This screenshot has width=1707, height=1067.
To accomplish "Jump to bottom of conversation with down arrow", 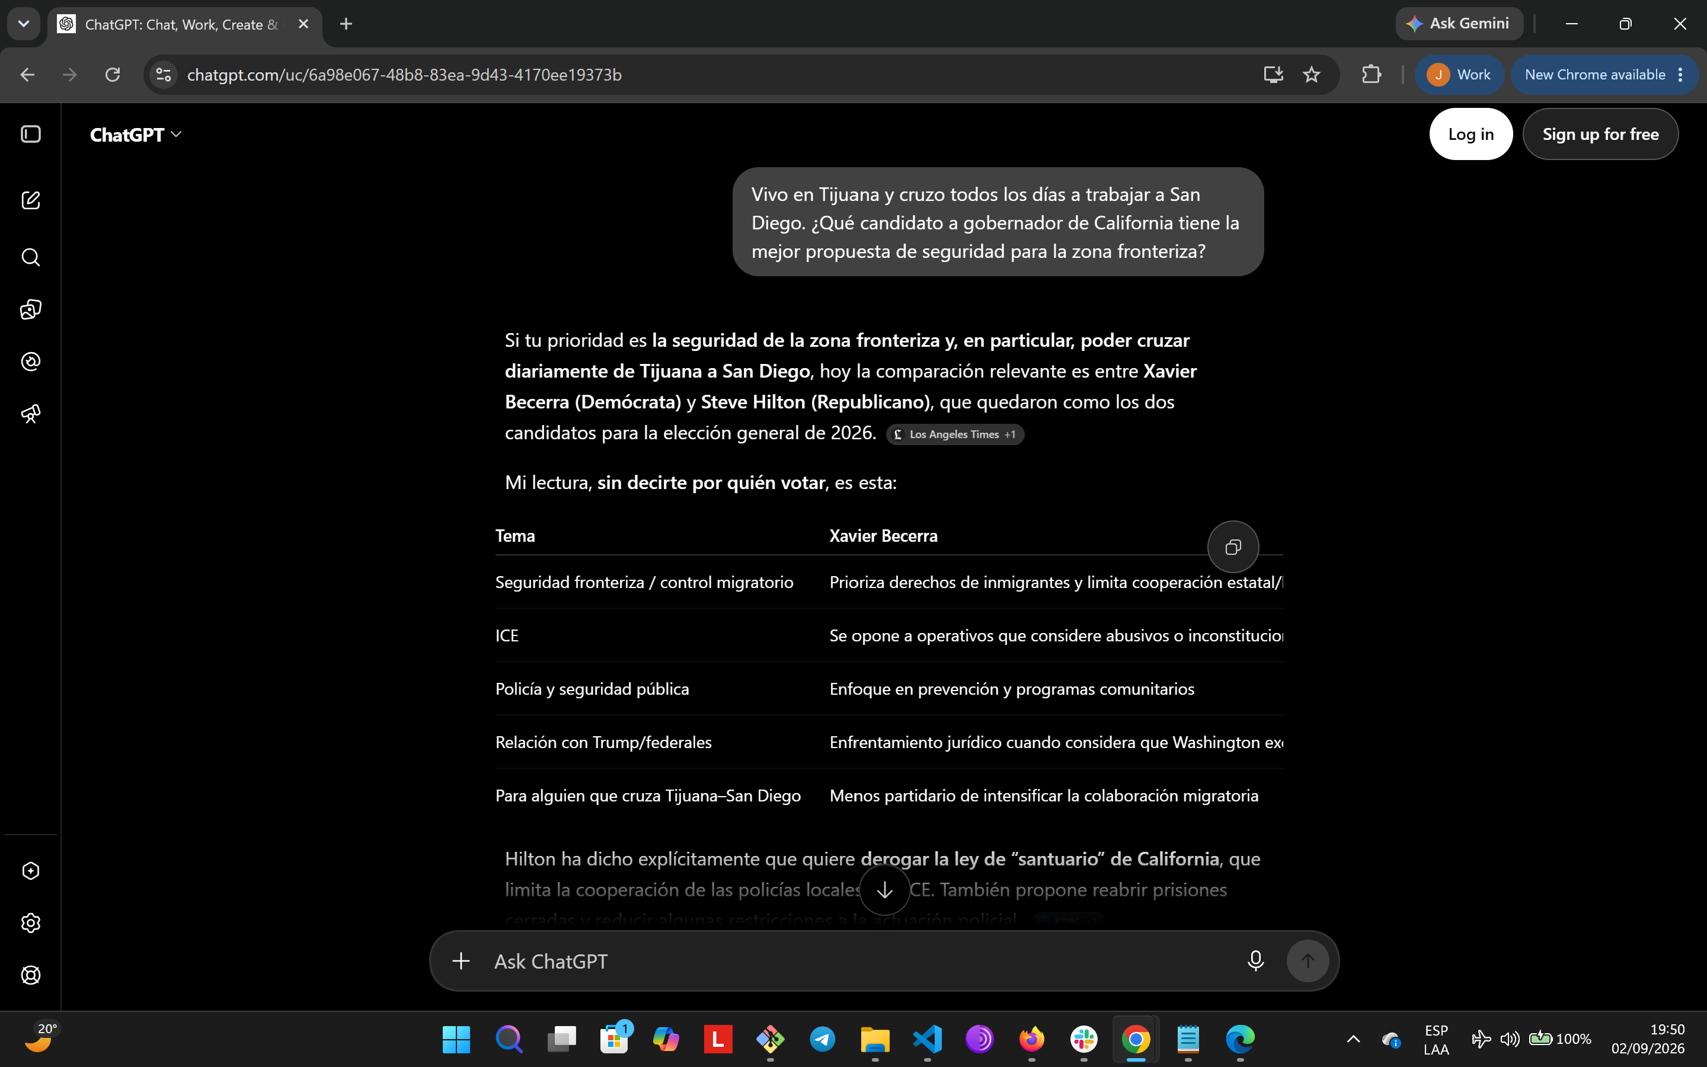I will (884, 890).
